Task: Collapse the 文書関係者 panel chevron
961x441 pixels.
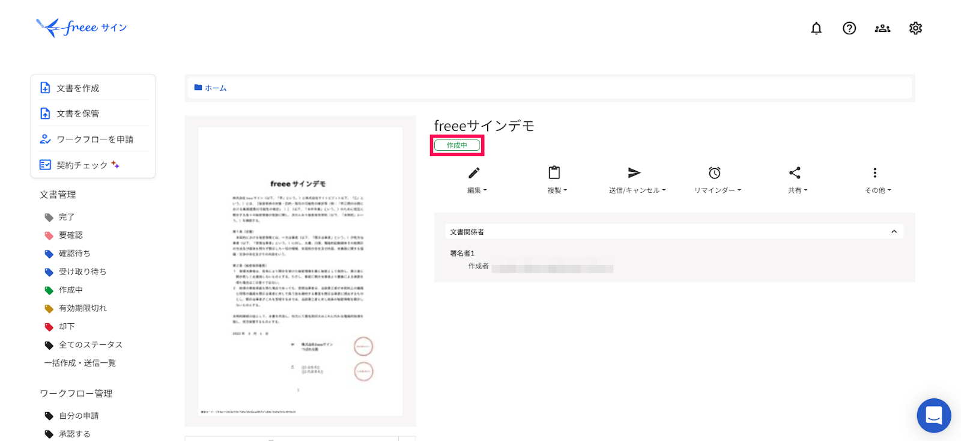Action: click(894, 231)
